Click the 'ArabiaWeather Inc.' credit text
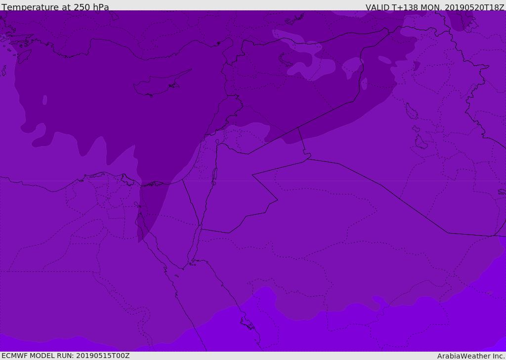The image size is (506, 360). (x=471, y=356)
